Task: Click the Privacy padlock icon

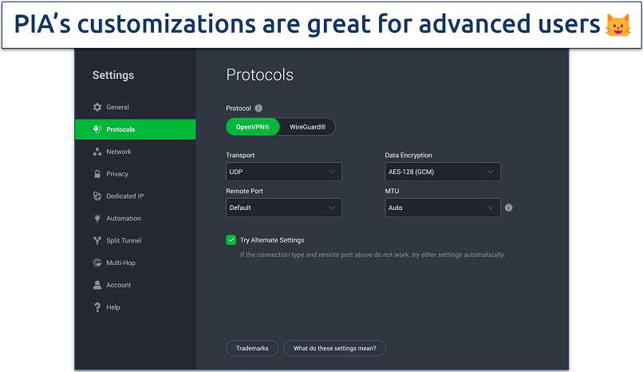Action: click(x=97, y=174)
